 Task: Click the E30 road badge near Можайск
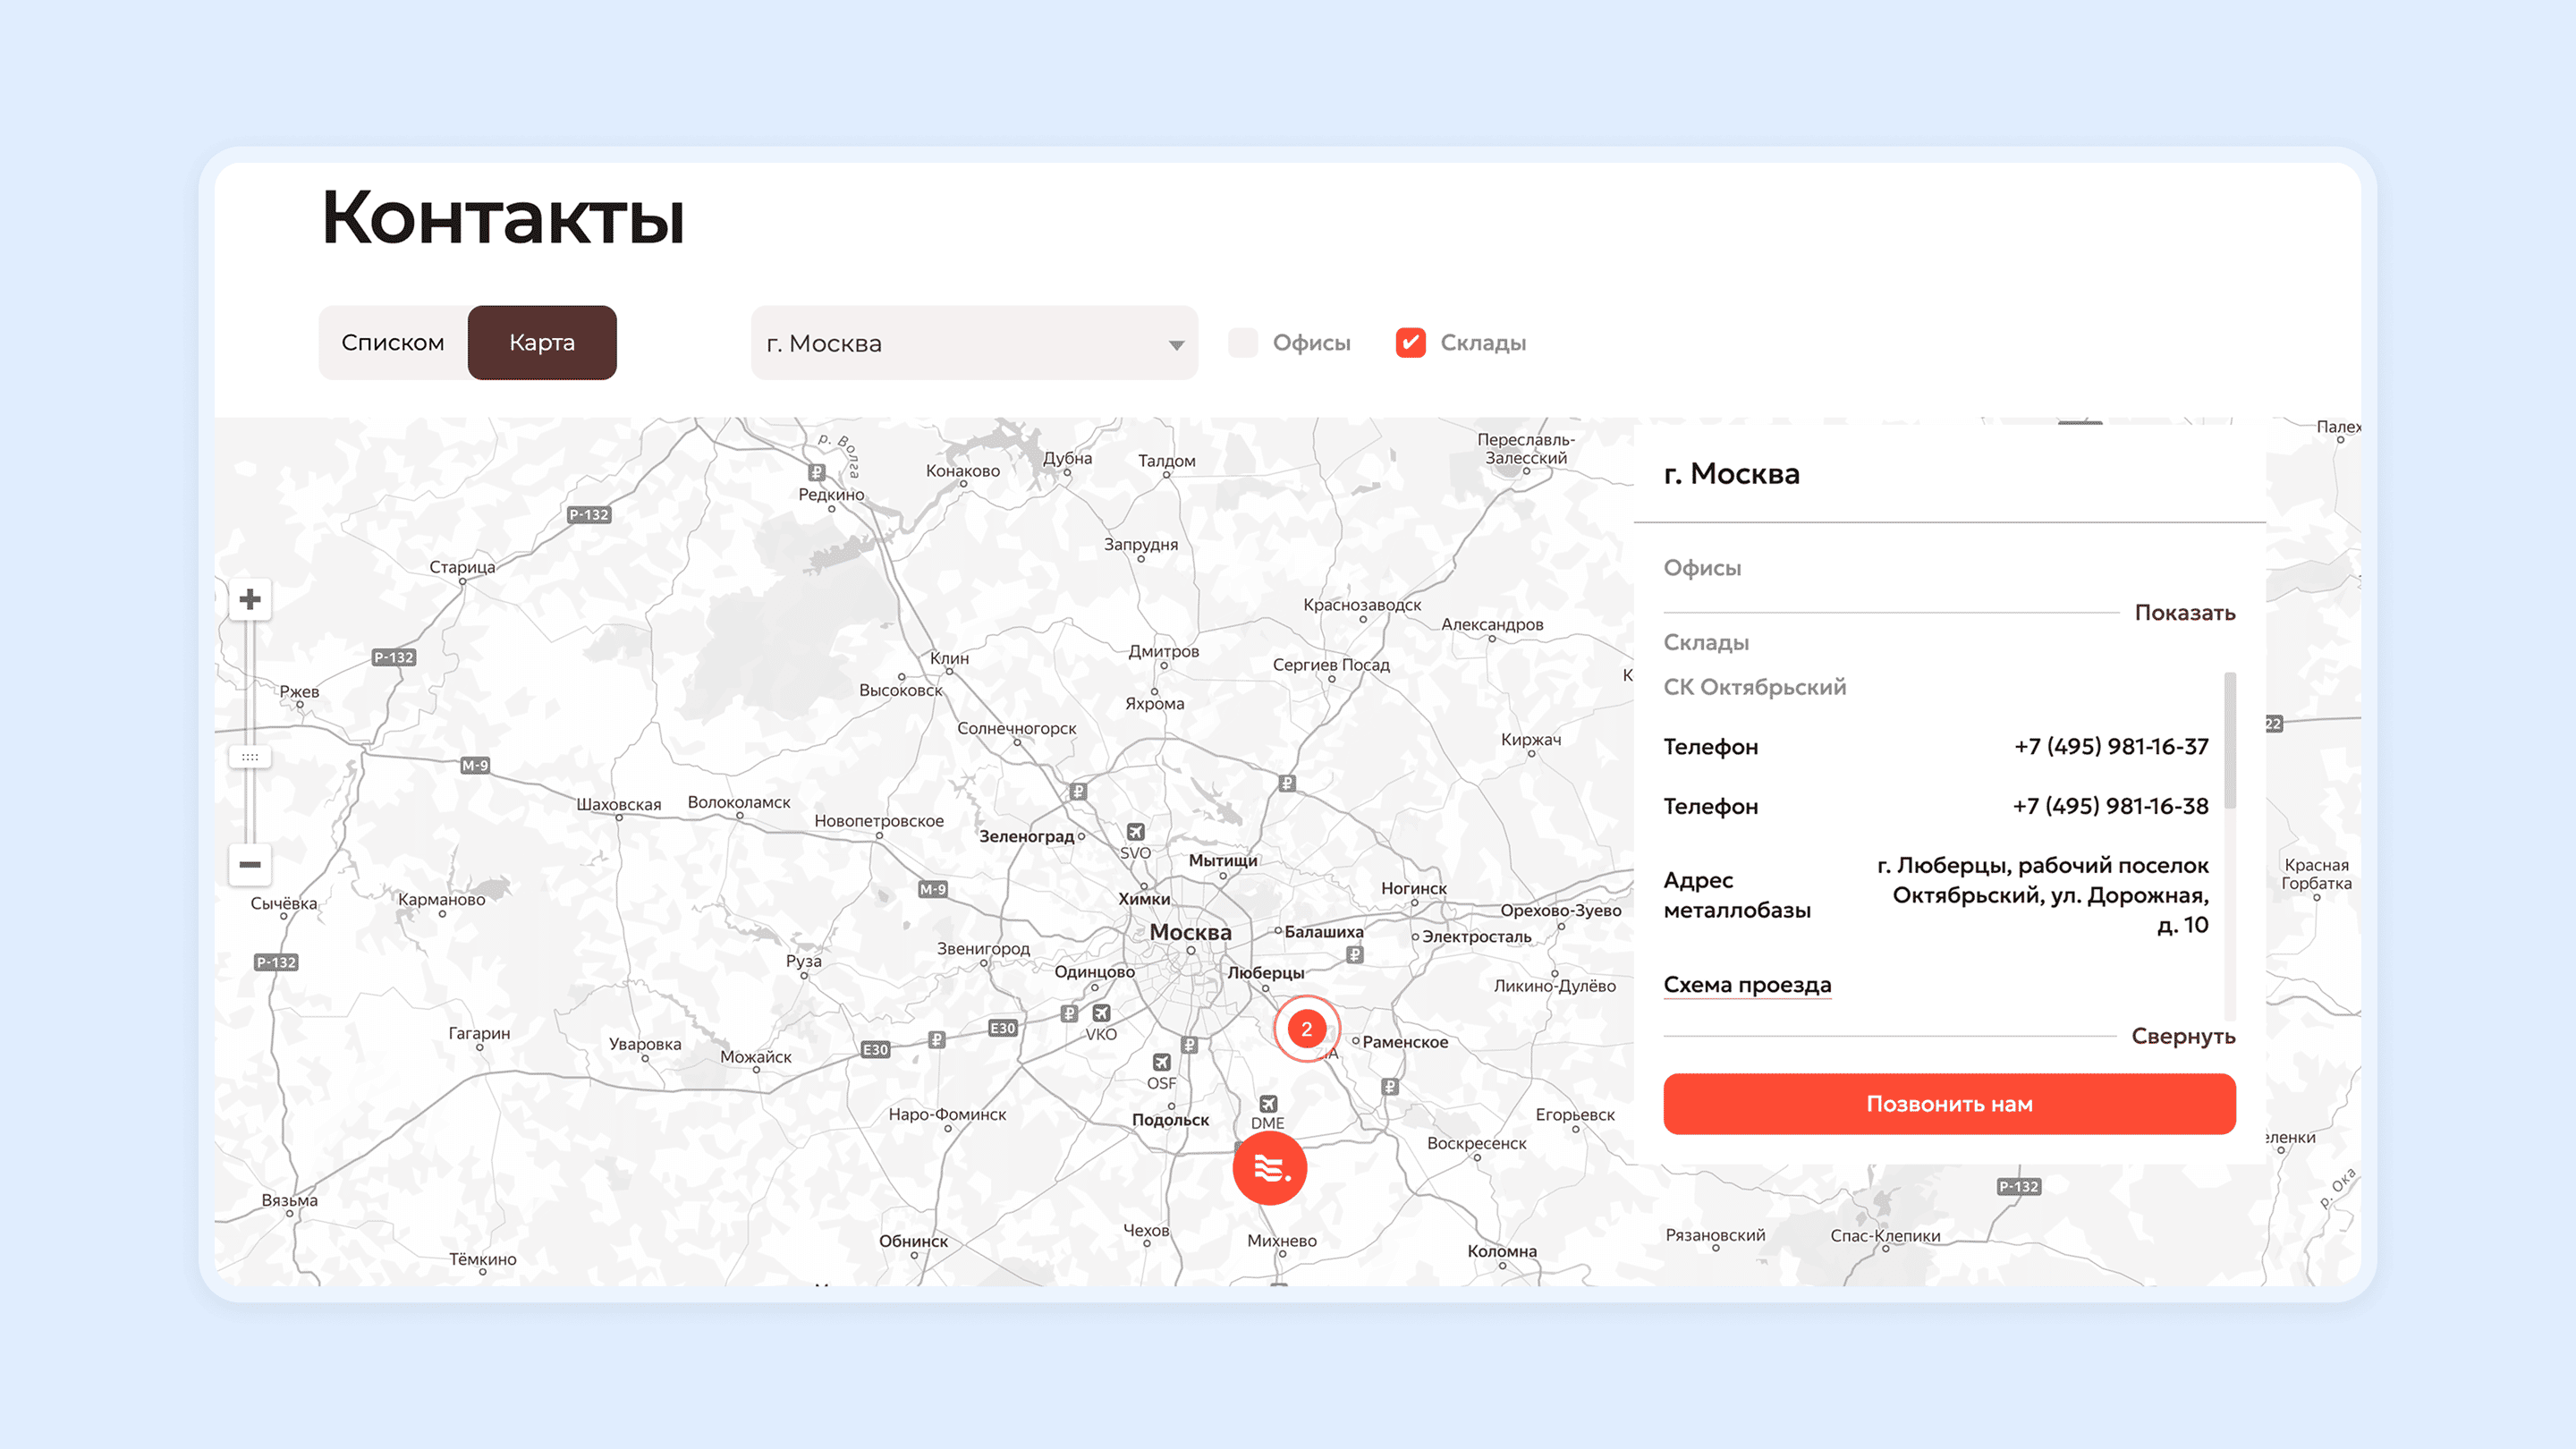875,1049
